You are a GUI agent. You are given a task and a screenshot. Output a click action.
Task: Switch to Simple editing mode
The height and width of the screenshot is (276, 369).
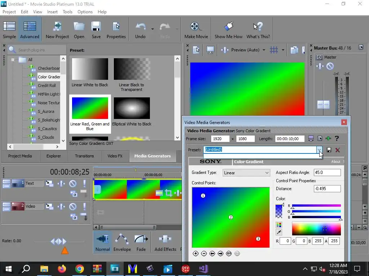(9, 30)
